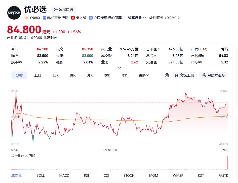Switch to the 季K chart tab
Screen dimensions: 238x183
tap(107, 75)
